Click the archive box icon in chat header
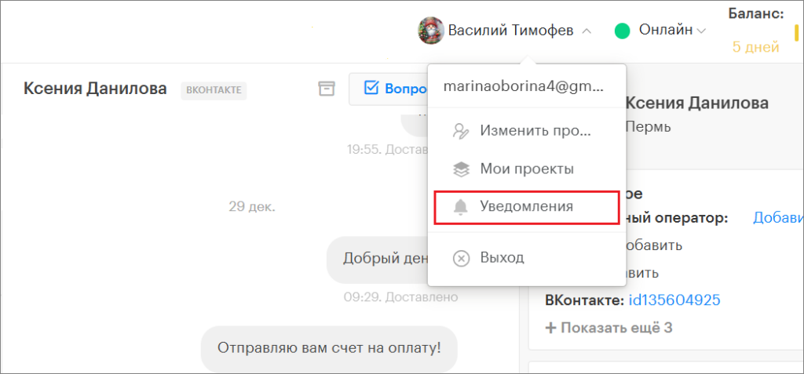The height and width of the screenshot is (374, 804). [326, 89]
